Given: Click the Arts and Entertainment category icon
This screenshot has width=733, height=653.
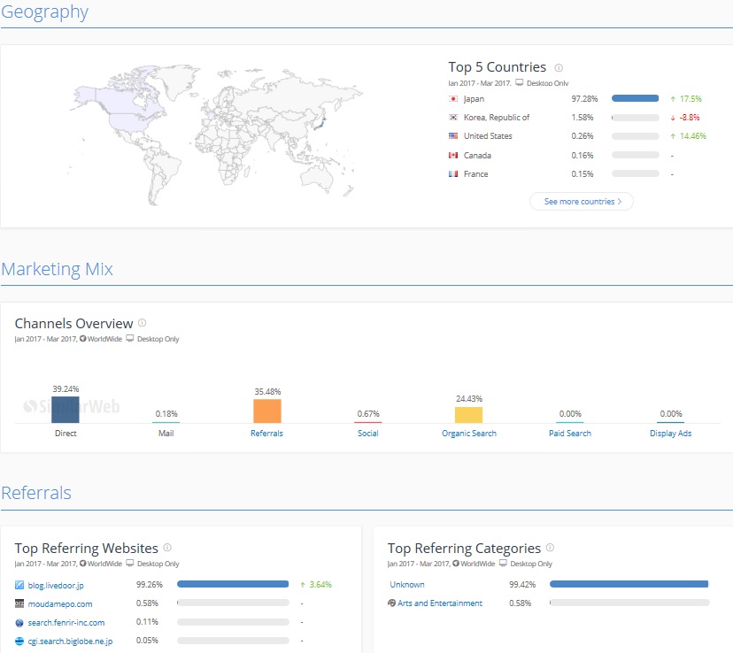Looking at the screenshot, I should (x=392, y=603).
